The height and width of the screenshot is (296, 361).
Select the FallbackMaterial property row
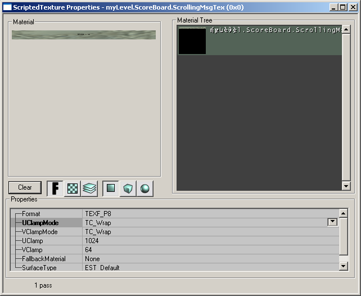point(175,259)
